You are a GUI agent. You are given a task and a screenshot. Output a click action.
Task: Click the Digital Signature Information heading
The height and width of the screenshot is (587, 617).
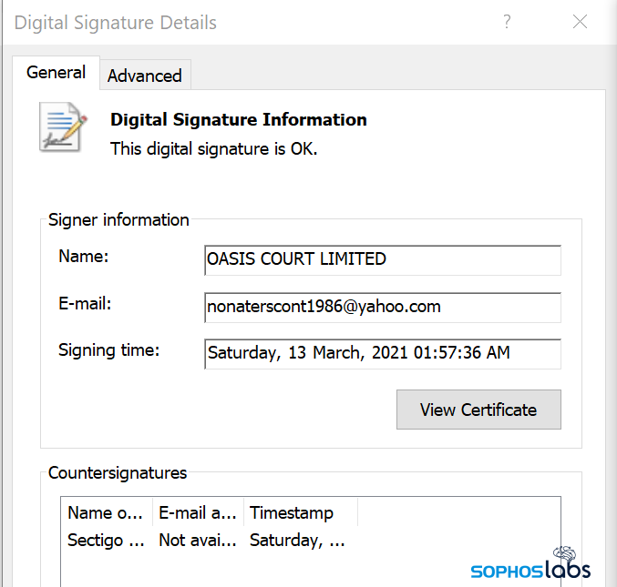coord(239,120)
